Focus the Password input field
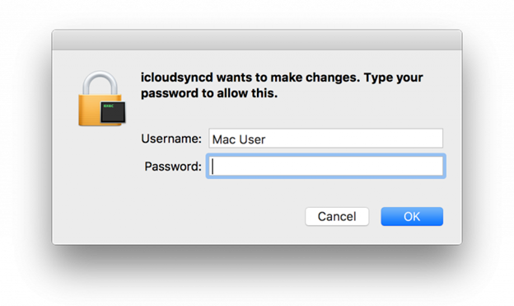514x306 pixels. (326, 166)
